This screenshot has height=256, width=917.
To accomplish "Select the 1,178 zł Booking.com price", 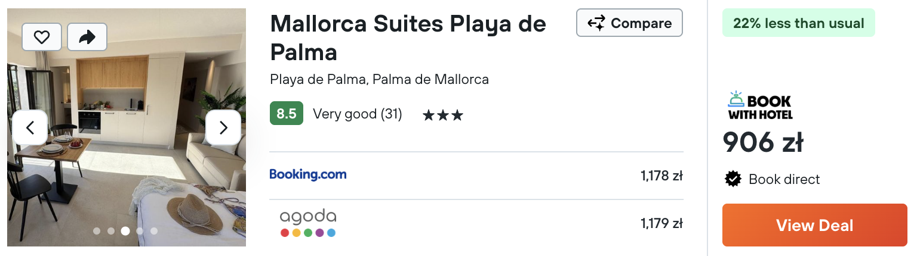I will tap(661, 176).
